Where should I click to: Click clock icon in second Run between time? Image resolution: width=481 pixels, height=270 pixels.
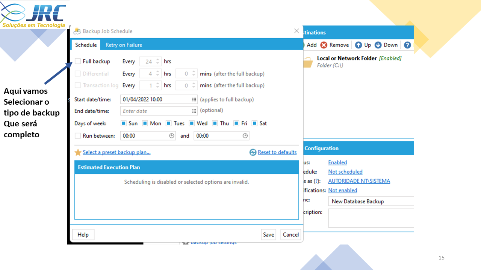[x=245, y=136]
